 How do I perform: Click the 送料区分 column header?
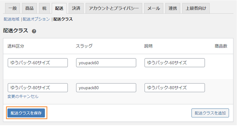click(16, 46)
